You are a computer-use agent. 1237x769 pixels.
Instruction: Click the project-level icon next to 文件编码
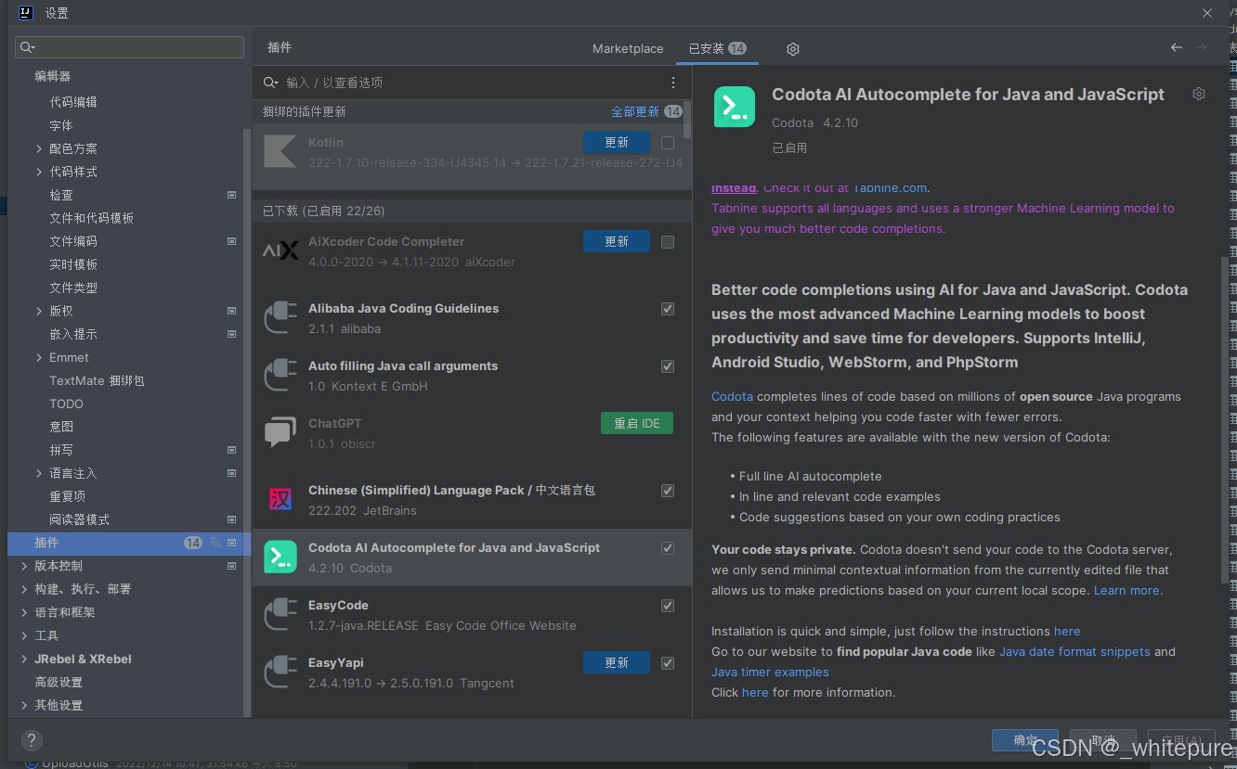click(231, 241)
